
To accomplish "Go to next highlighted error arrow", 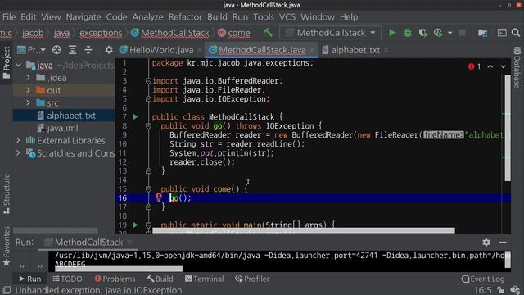I will point(503,66).
